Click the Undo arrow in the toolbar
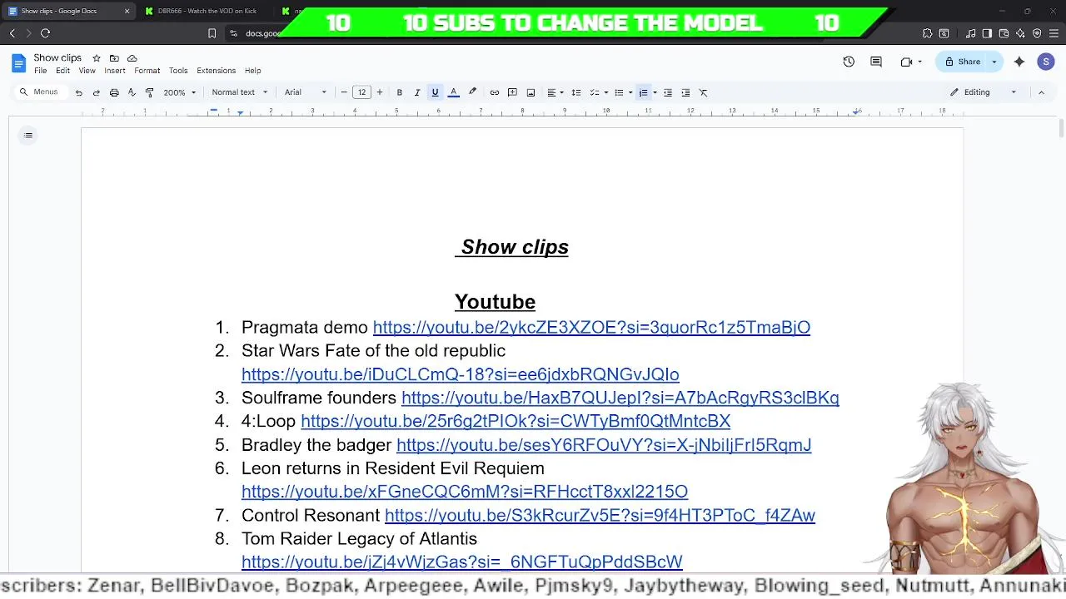Image resolution: width=1066 pixels, height=599 pixels. (79, 92)
